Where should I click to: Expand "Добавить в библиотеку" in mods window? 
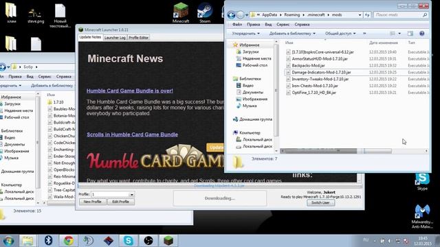coord(292,34)
